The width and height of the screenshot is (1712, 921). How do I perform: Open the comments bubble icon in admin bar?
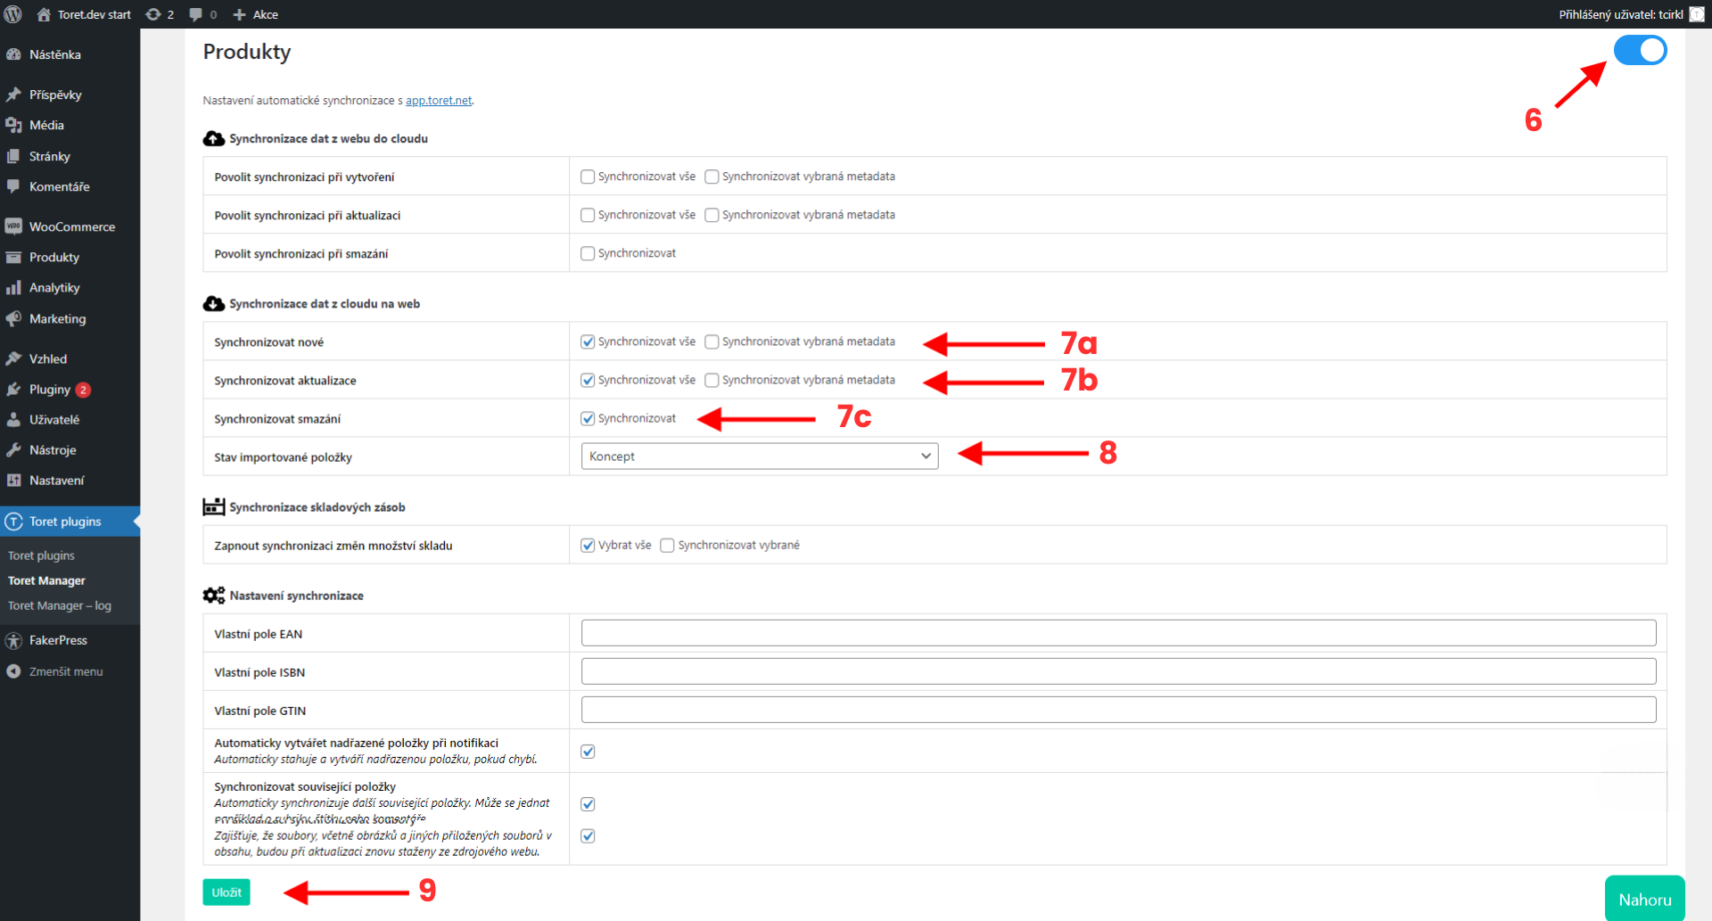(x=195, y=14)
